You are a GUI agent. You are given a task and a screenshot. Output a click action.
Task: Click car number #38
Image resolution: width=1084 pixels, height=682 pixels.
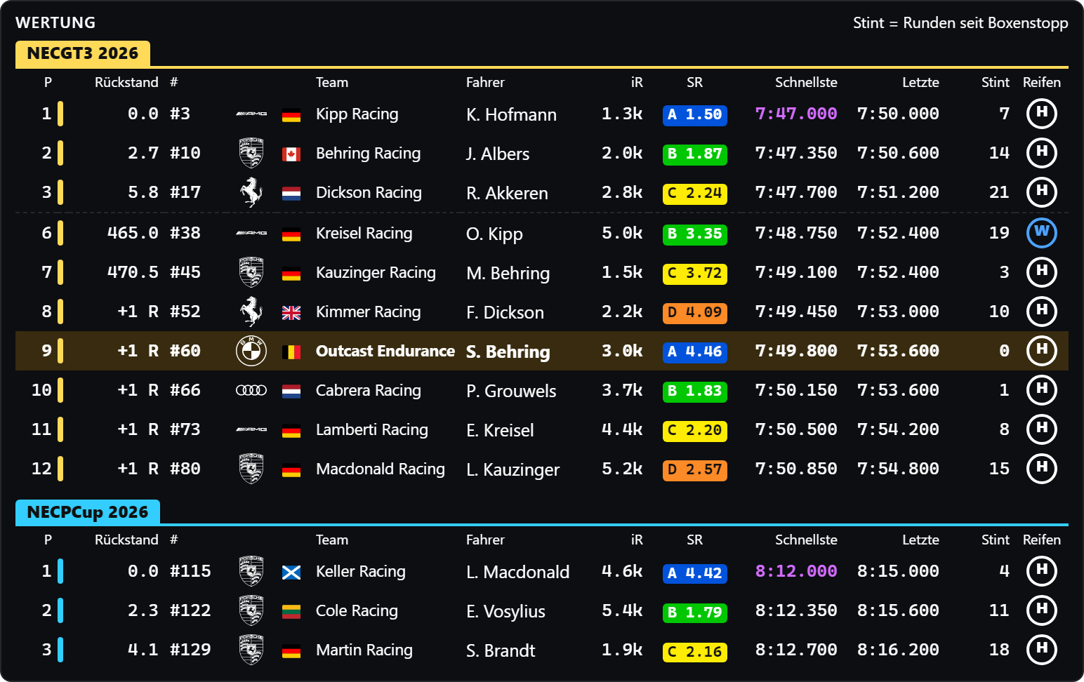point(185,233)
